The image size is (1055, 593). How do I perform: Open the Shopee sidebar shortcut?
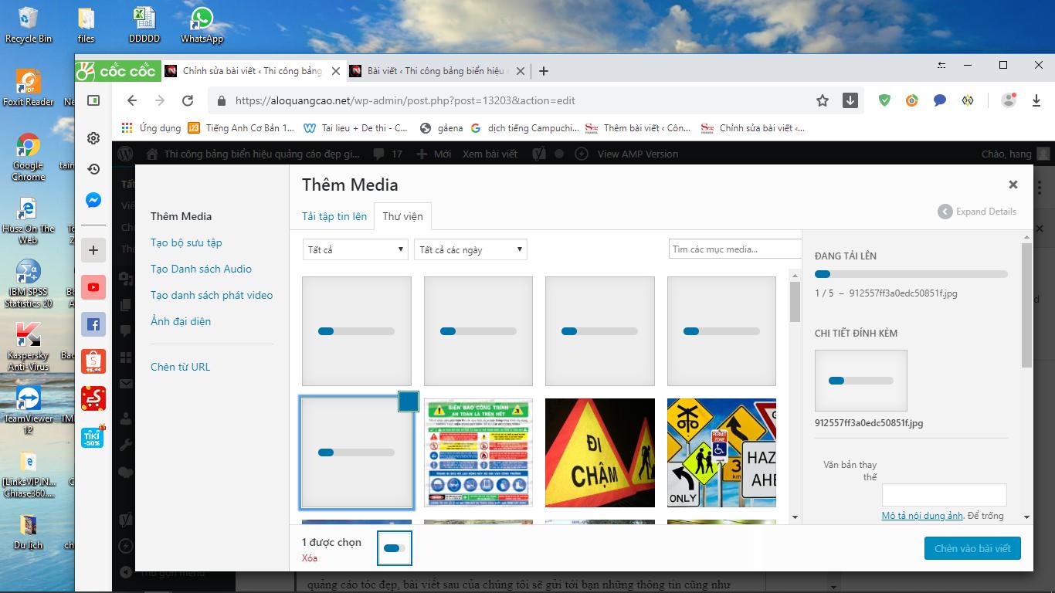point(93,361)
